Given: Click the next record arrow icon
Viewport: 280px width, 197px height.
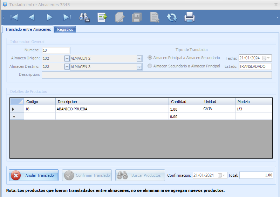Looking at the screenshot, I should coord(49,17).
